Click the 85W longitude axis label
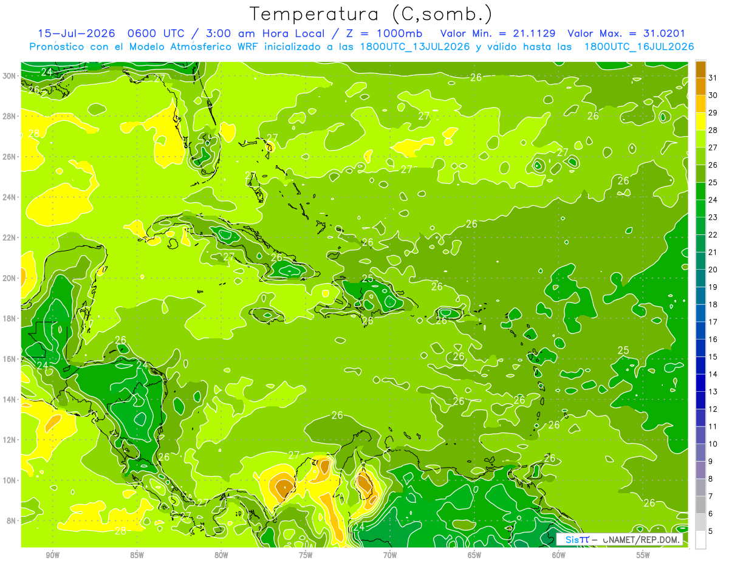Viewport: 729px width, 563px height. click(137, 555)
